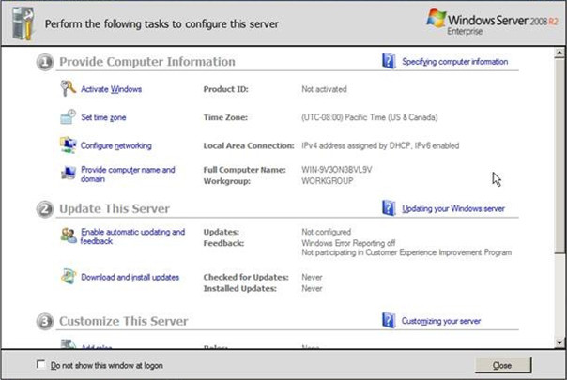Click help icon beside Customizing your server
Screen dimensions: 567x380
389,320
